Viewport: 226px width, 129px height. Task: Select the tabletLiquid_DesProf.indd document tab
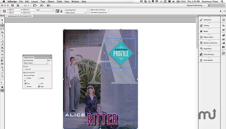click(x=19, y=16)
